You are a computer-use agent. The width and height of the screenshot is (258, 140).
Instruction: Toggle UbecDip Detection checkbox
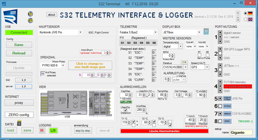[126, 110]
